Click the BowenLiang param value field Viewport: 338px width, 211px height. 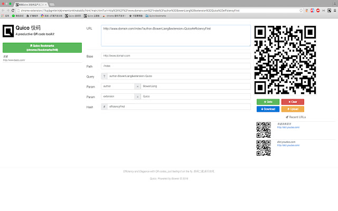coord(196,87)
